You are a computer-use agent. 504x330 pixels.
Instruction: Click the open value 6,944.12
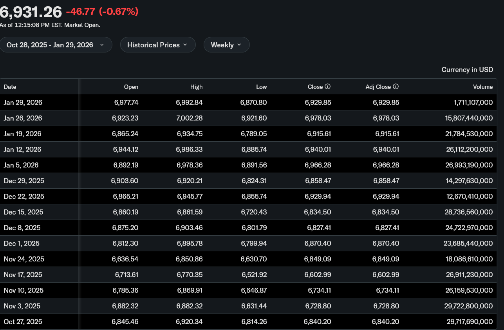[x=126, y=150]
